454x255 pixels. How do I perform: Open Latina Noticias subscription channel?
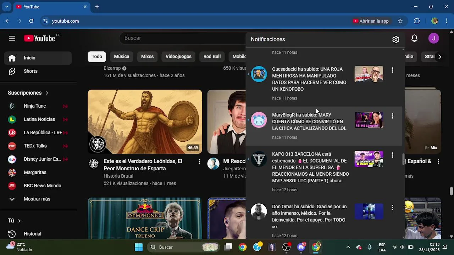click(x=38, y=119)
